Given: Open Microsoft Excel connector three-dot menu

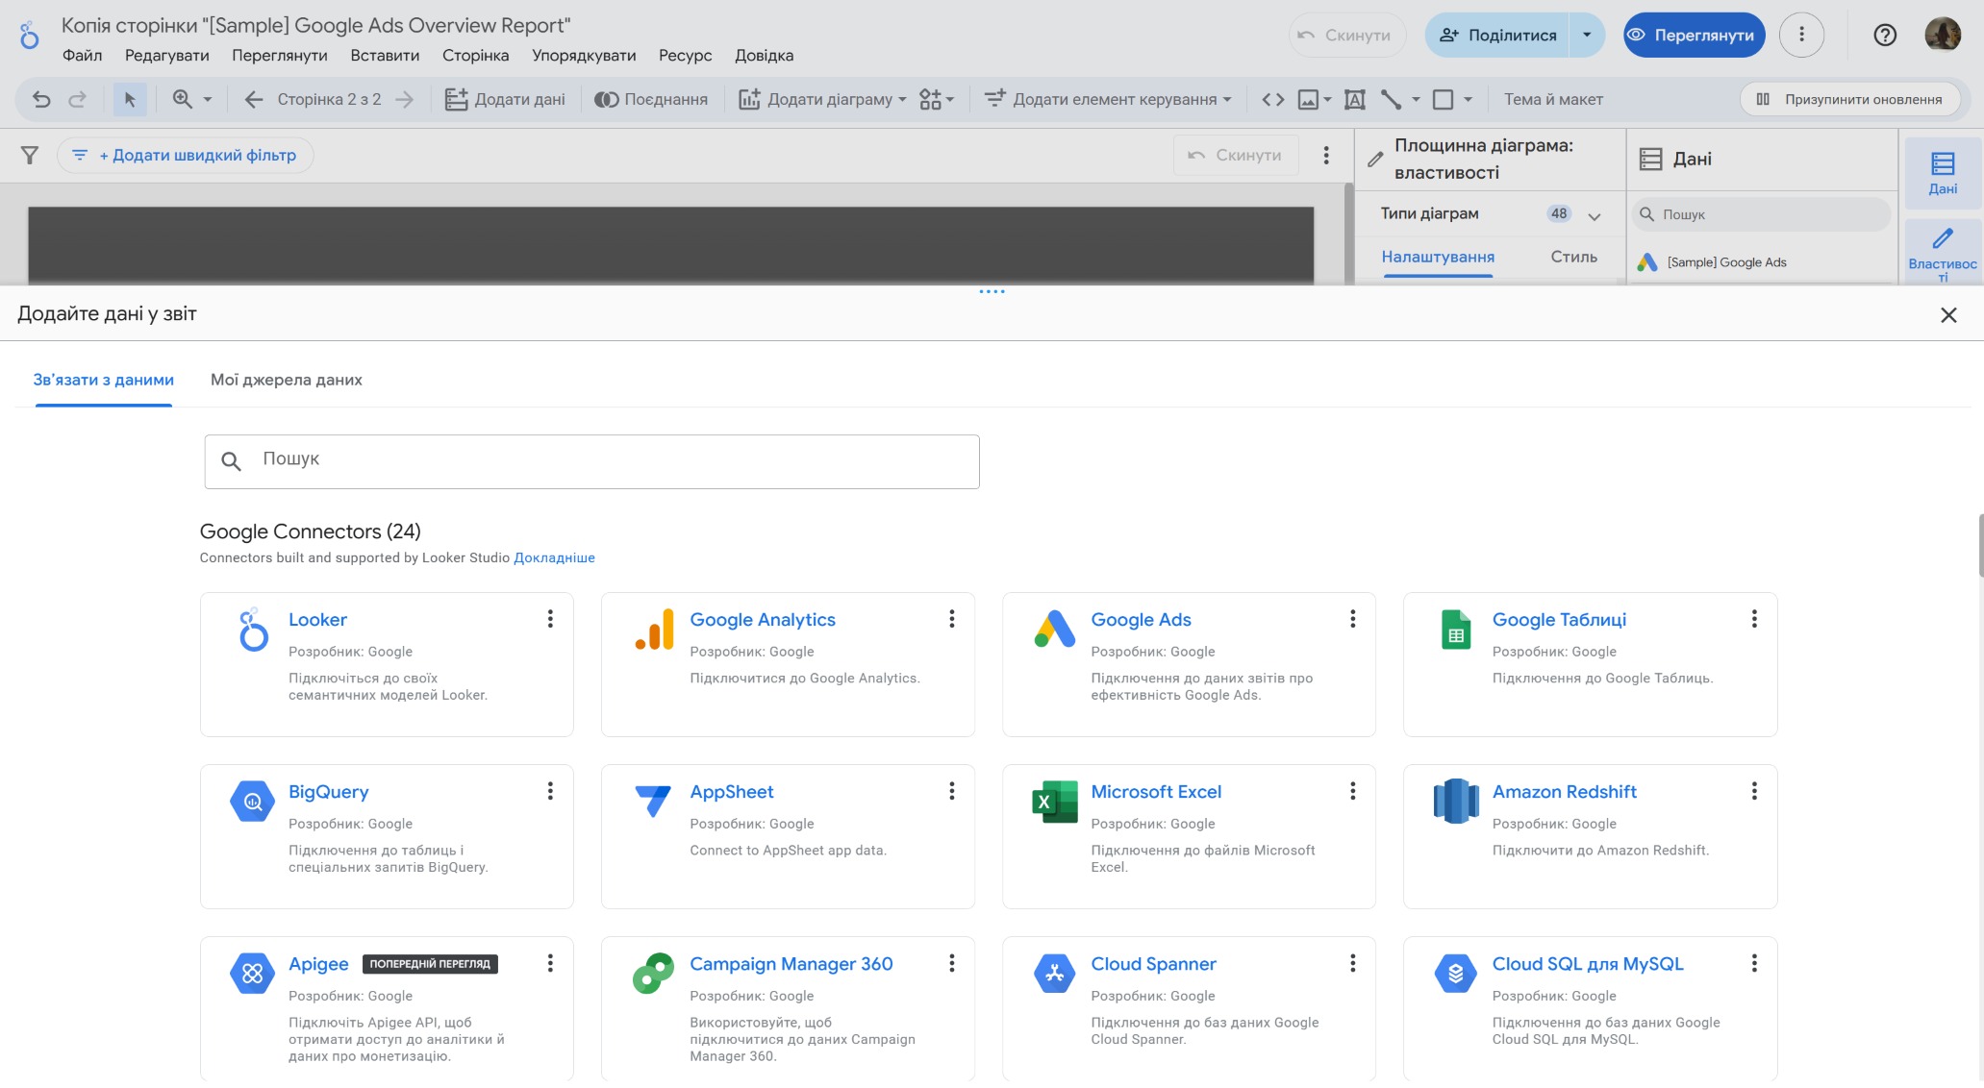Looking at the screenshot, I should [1353, 791].
